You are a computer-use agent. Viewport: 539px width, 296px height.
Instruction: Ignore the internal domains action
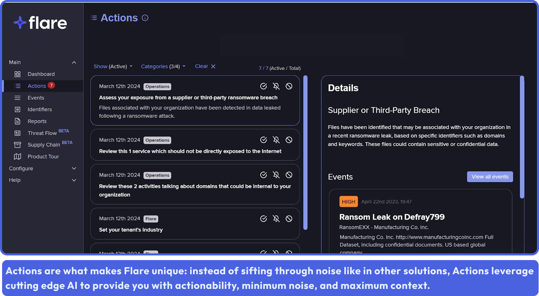coord(289,175)
